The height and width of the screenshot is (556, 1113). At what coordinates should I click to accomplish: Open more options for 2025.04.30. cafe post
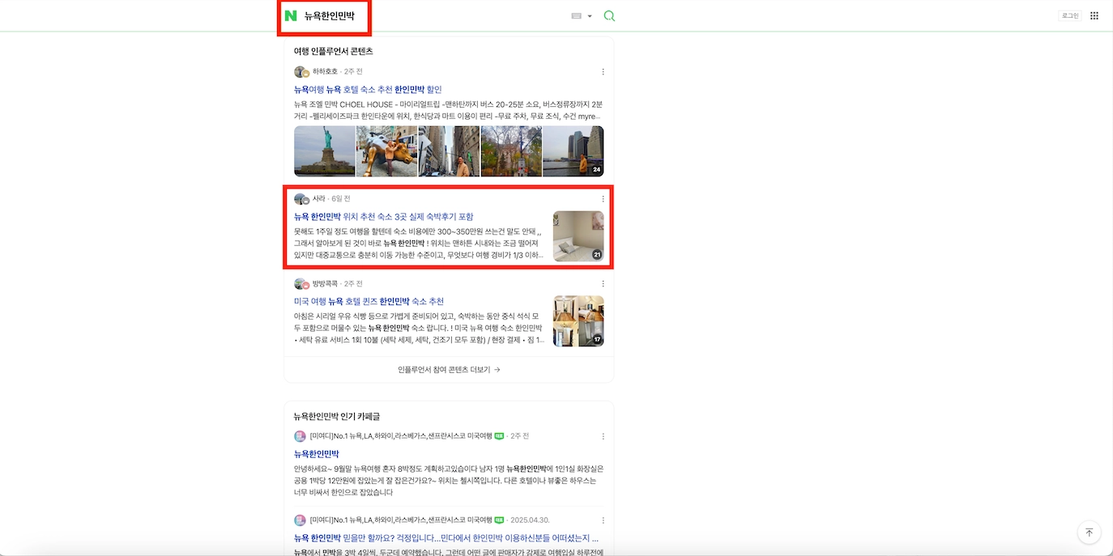click(603, 520)
